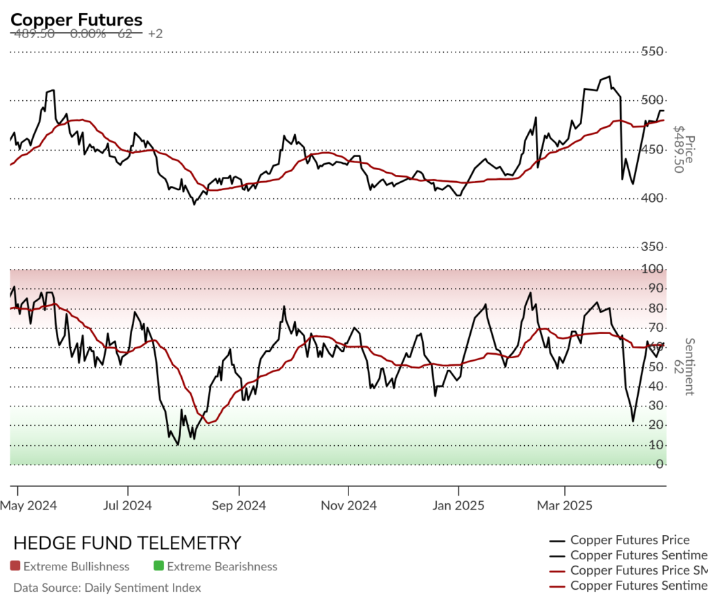Click the struck-through 489.50 value in header
708x607 pixels.
(x=35, y=34)
